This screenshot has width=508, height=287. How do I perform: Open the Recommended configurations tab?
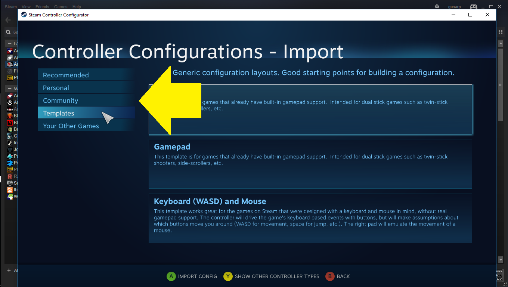[x=86, y=75]
